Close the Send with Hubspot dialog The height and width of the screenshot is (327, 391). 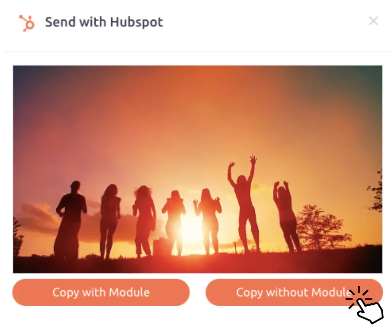pyautogui.click(x=373, y=21)
